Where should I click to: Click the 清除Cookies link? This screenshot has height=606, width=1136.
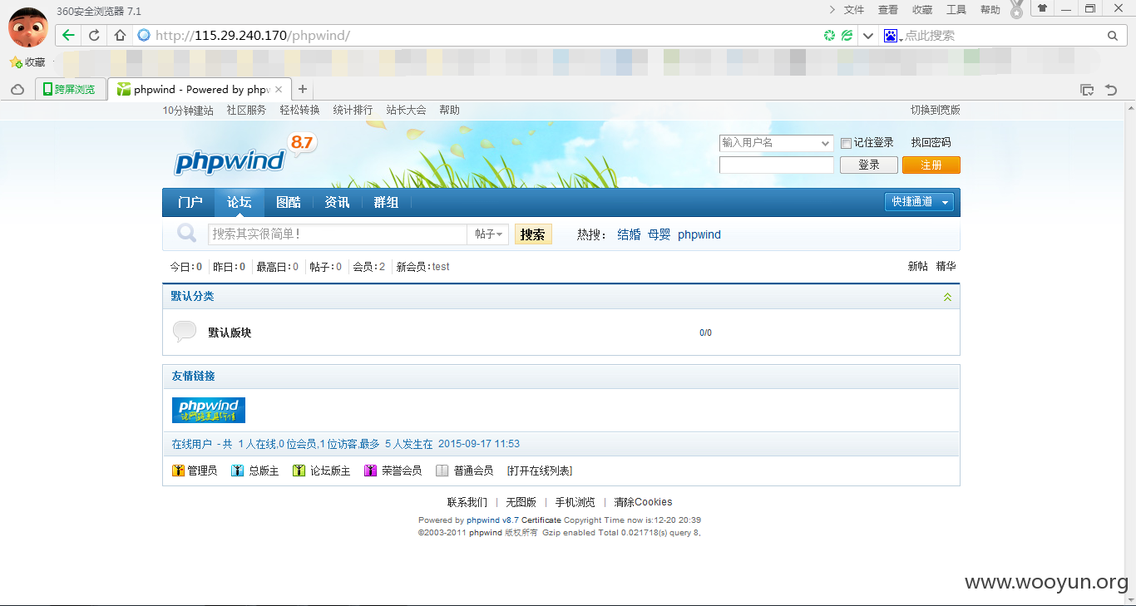pyautogui.click(x=643, y=502)
